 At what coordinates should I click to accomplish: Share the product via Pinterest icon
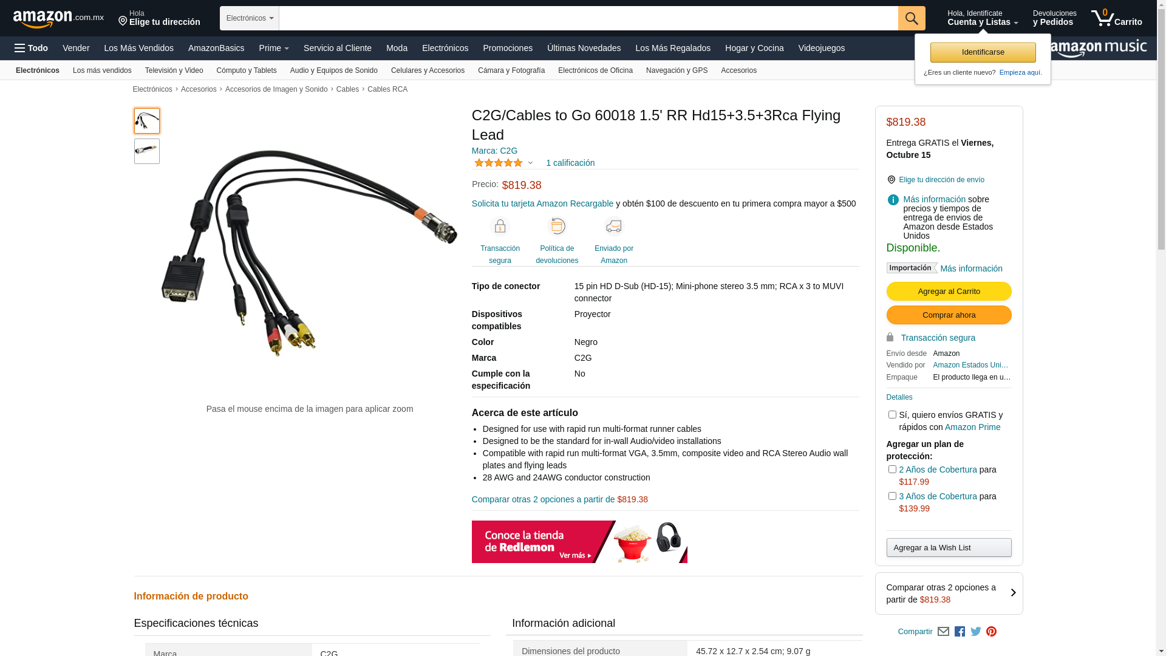click(x=991, y=632)
